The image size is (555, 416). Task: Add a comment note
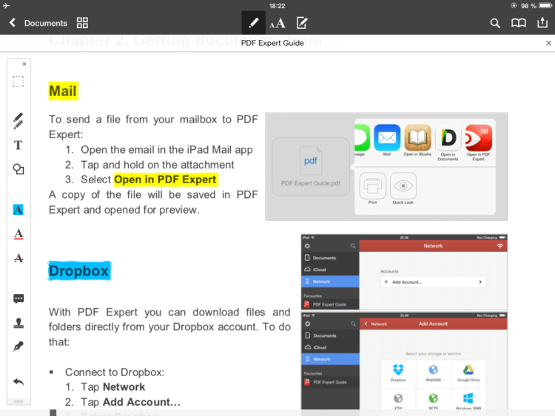point(18,299)
